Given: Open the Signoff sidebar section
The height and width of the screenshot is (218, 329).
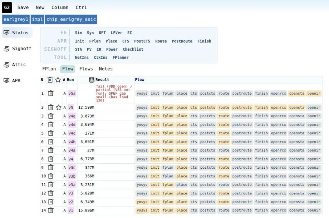Looking at the screenshot, I should (17, 49).
